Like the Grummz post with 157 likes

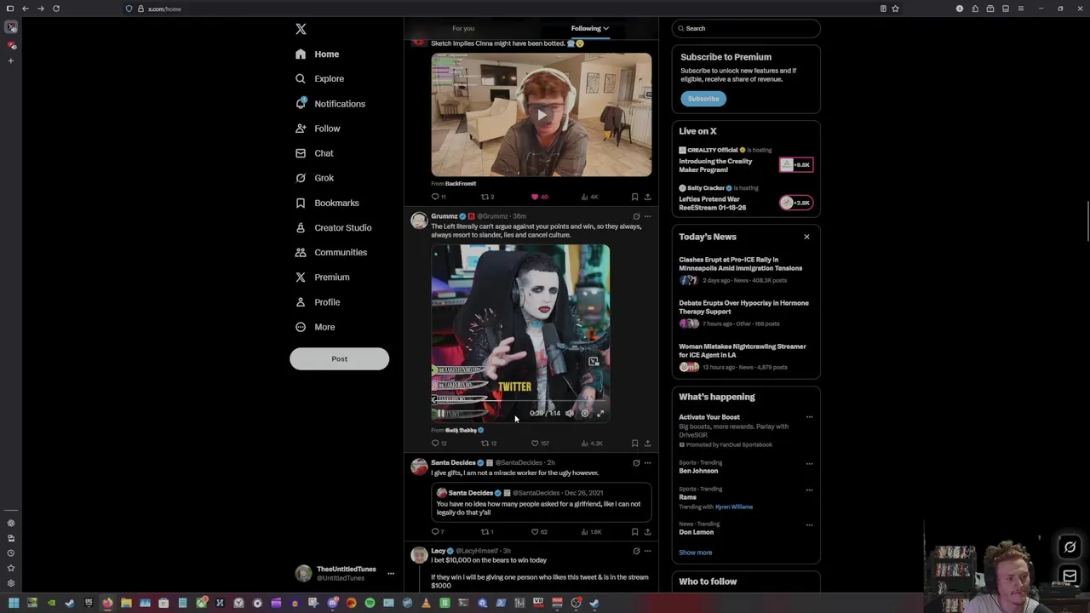pyautogui.click(x=540, y=444)
